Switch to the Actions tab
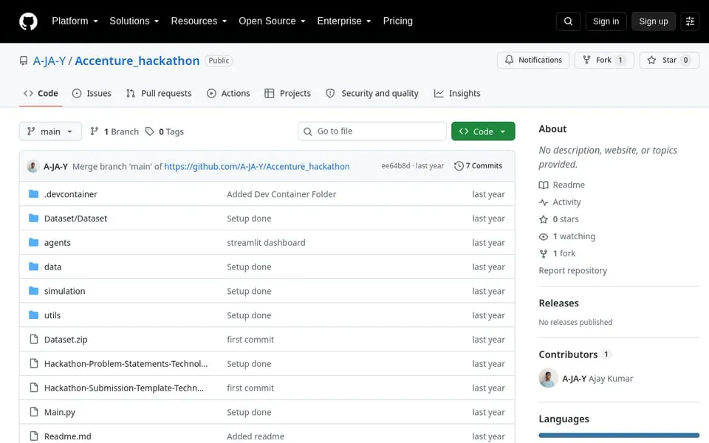Screen dimensions: 709x443 pos(228,93)
